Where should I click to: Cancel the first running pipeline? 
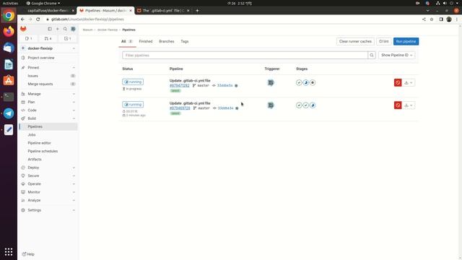click(x=398, y=82)
